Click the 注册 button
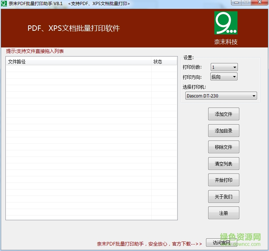Screen dimensions: 269x251 [223, 213]
